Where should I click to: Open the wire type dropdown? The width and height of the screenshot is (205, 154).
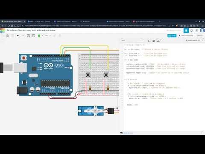(x=48, y=36)
